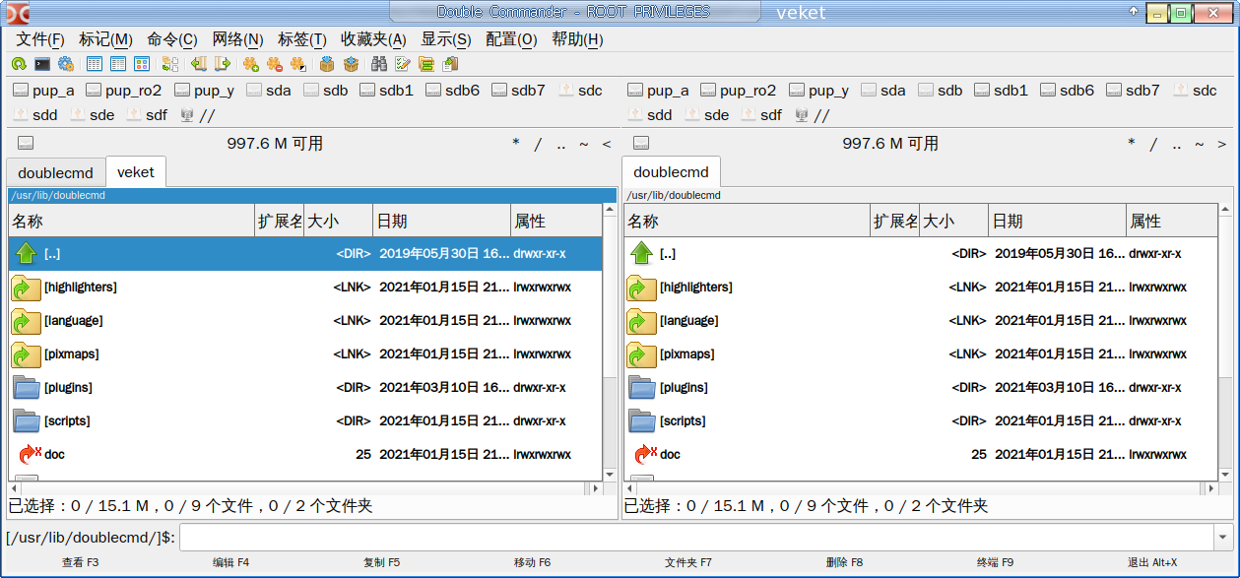Click the 退出 Alt+X button
Image resolution: width=1240 pixels, height=578 pixels.
[x=1152, y=562]
